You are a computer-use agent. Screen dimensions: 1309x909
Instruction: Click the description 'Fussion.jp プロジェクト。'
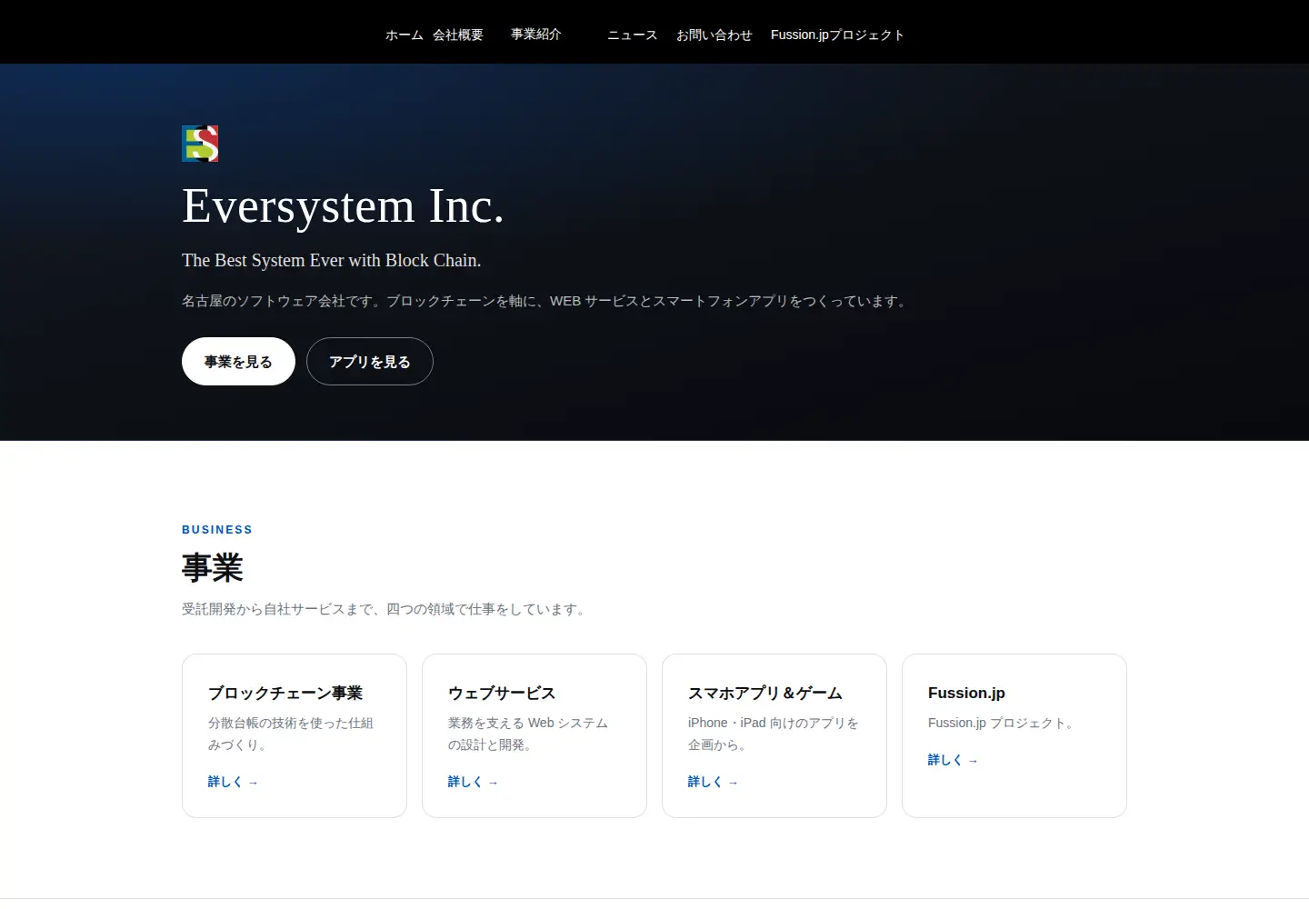click(x=1003, y=724)
